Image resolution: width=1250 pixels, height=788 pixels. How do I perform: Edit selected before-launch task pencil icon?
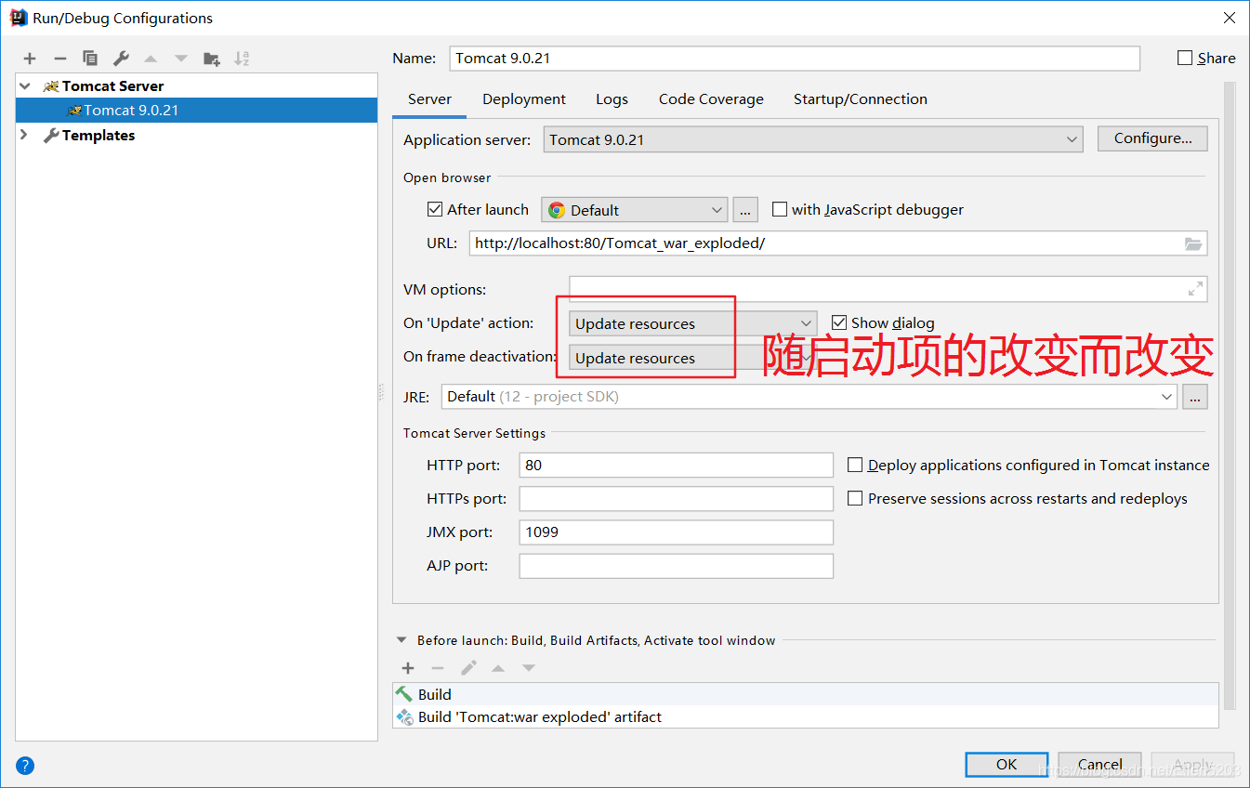468,668
